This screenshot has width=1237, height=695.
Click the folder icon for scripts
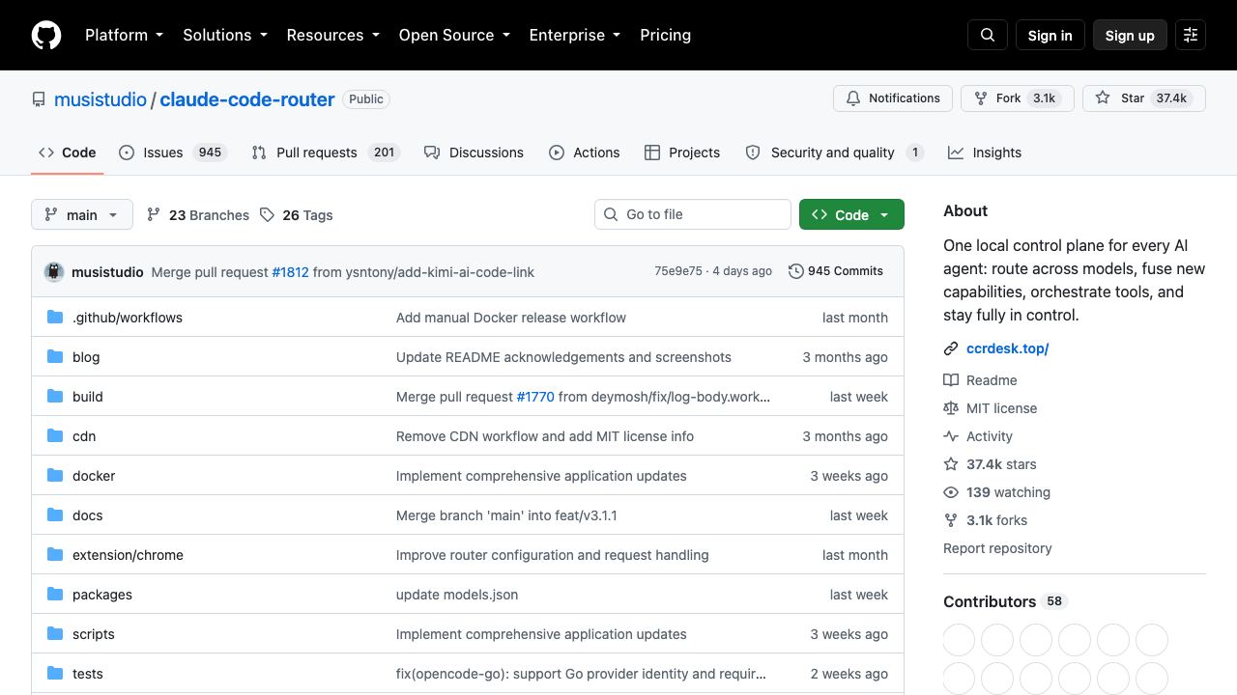point(55,633)
